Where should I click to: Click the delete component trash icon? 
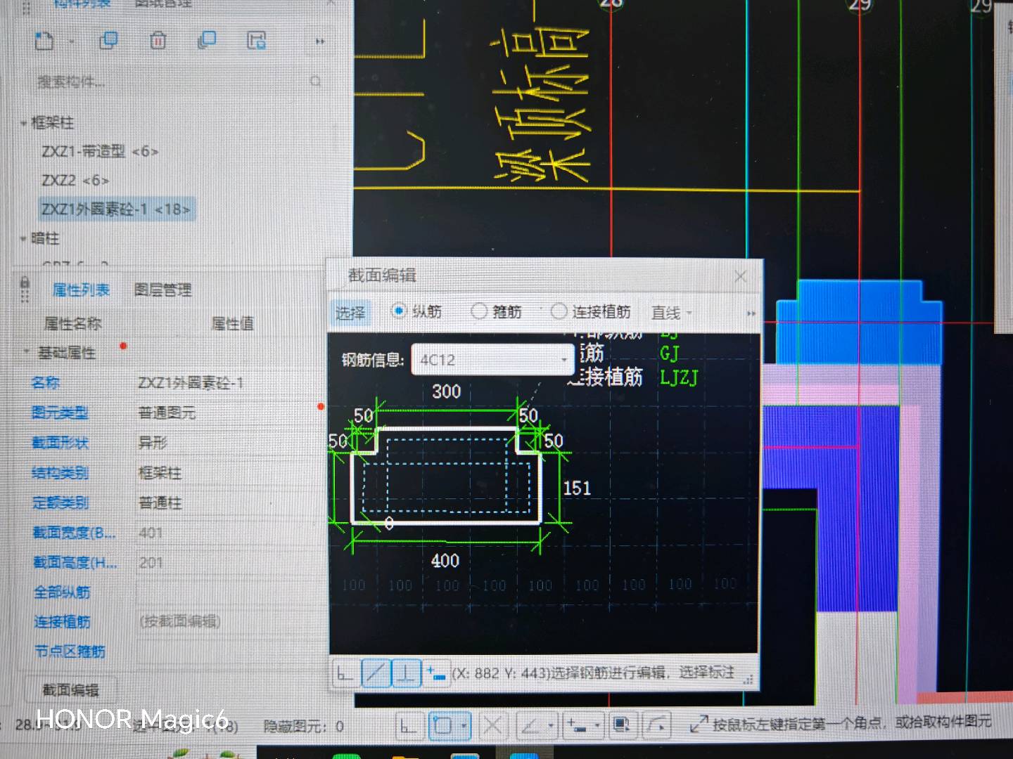click(x=158, y=41)
